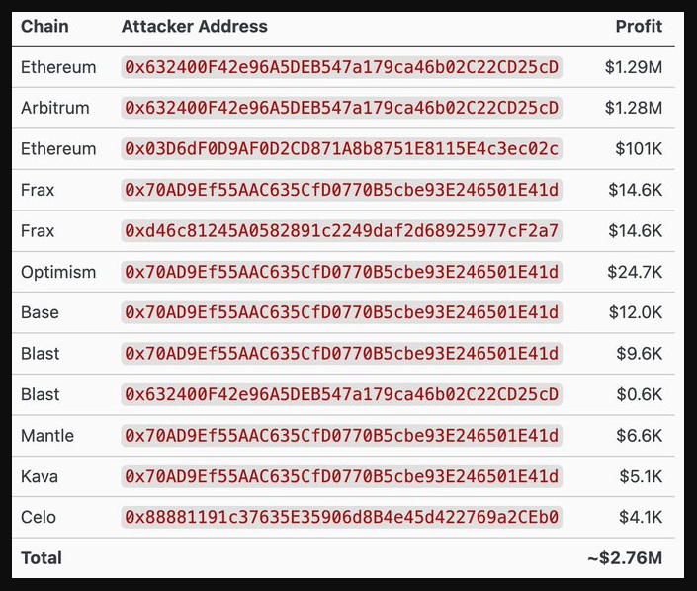Viewport: 697px width, 591px height.
Task: Click the Arbitrum row's attacker address
Action: click(341, 108)
